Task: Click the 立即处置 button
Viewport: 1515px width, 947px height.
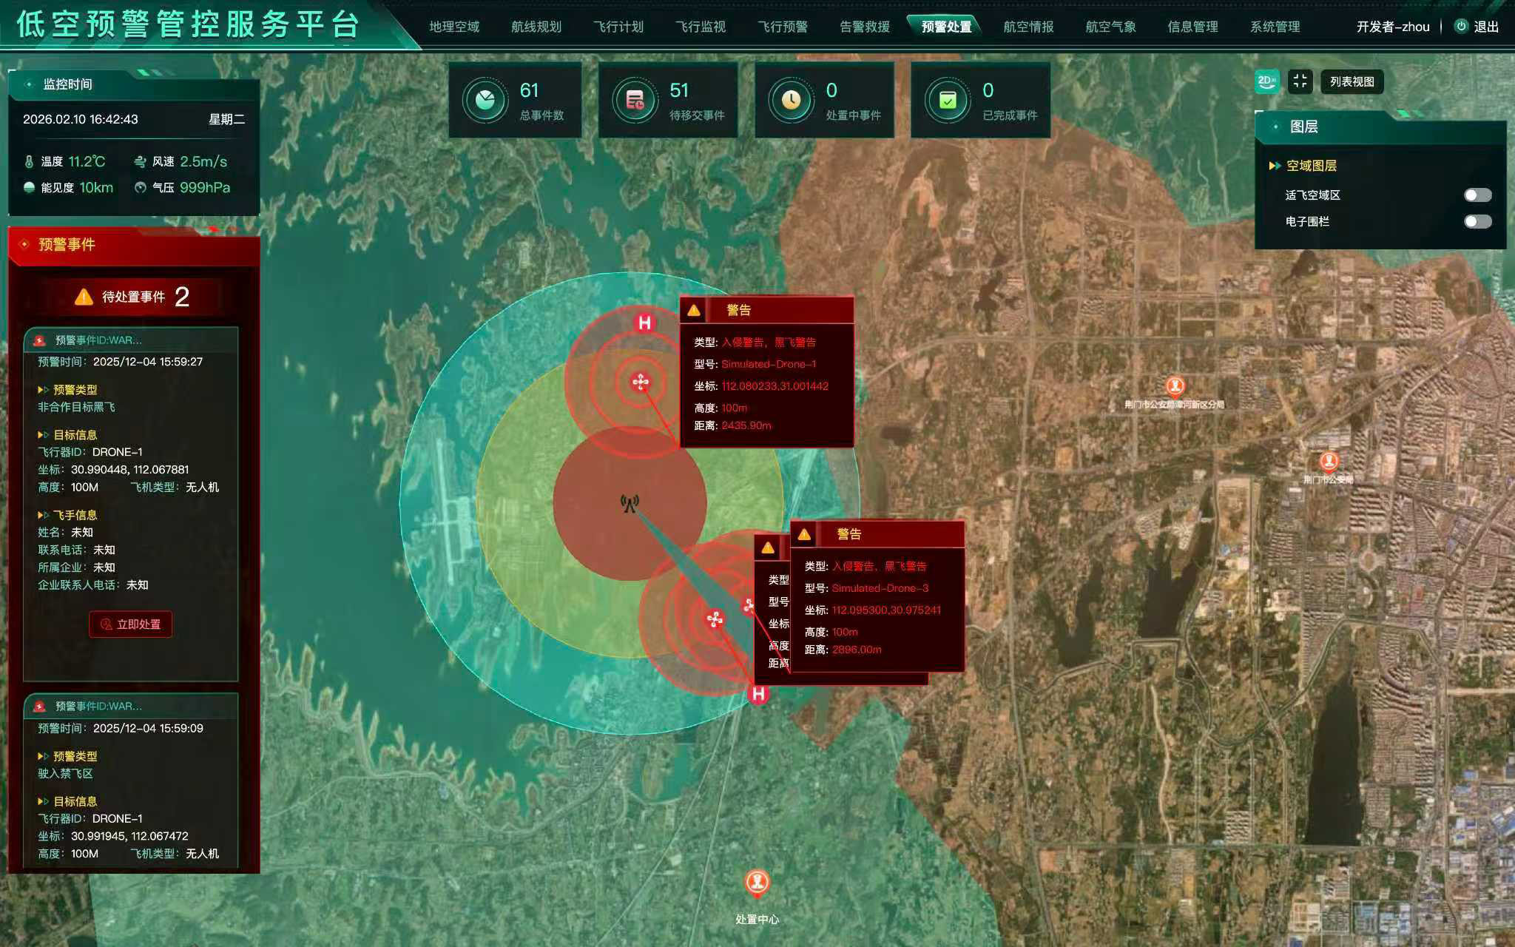Action: [131, 624]
